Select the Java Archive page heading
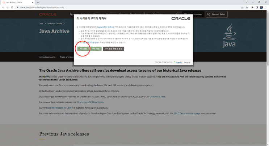Screen dimensions: 269x146 [x=54, y=31]
